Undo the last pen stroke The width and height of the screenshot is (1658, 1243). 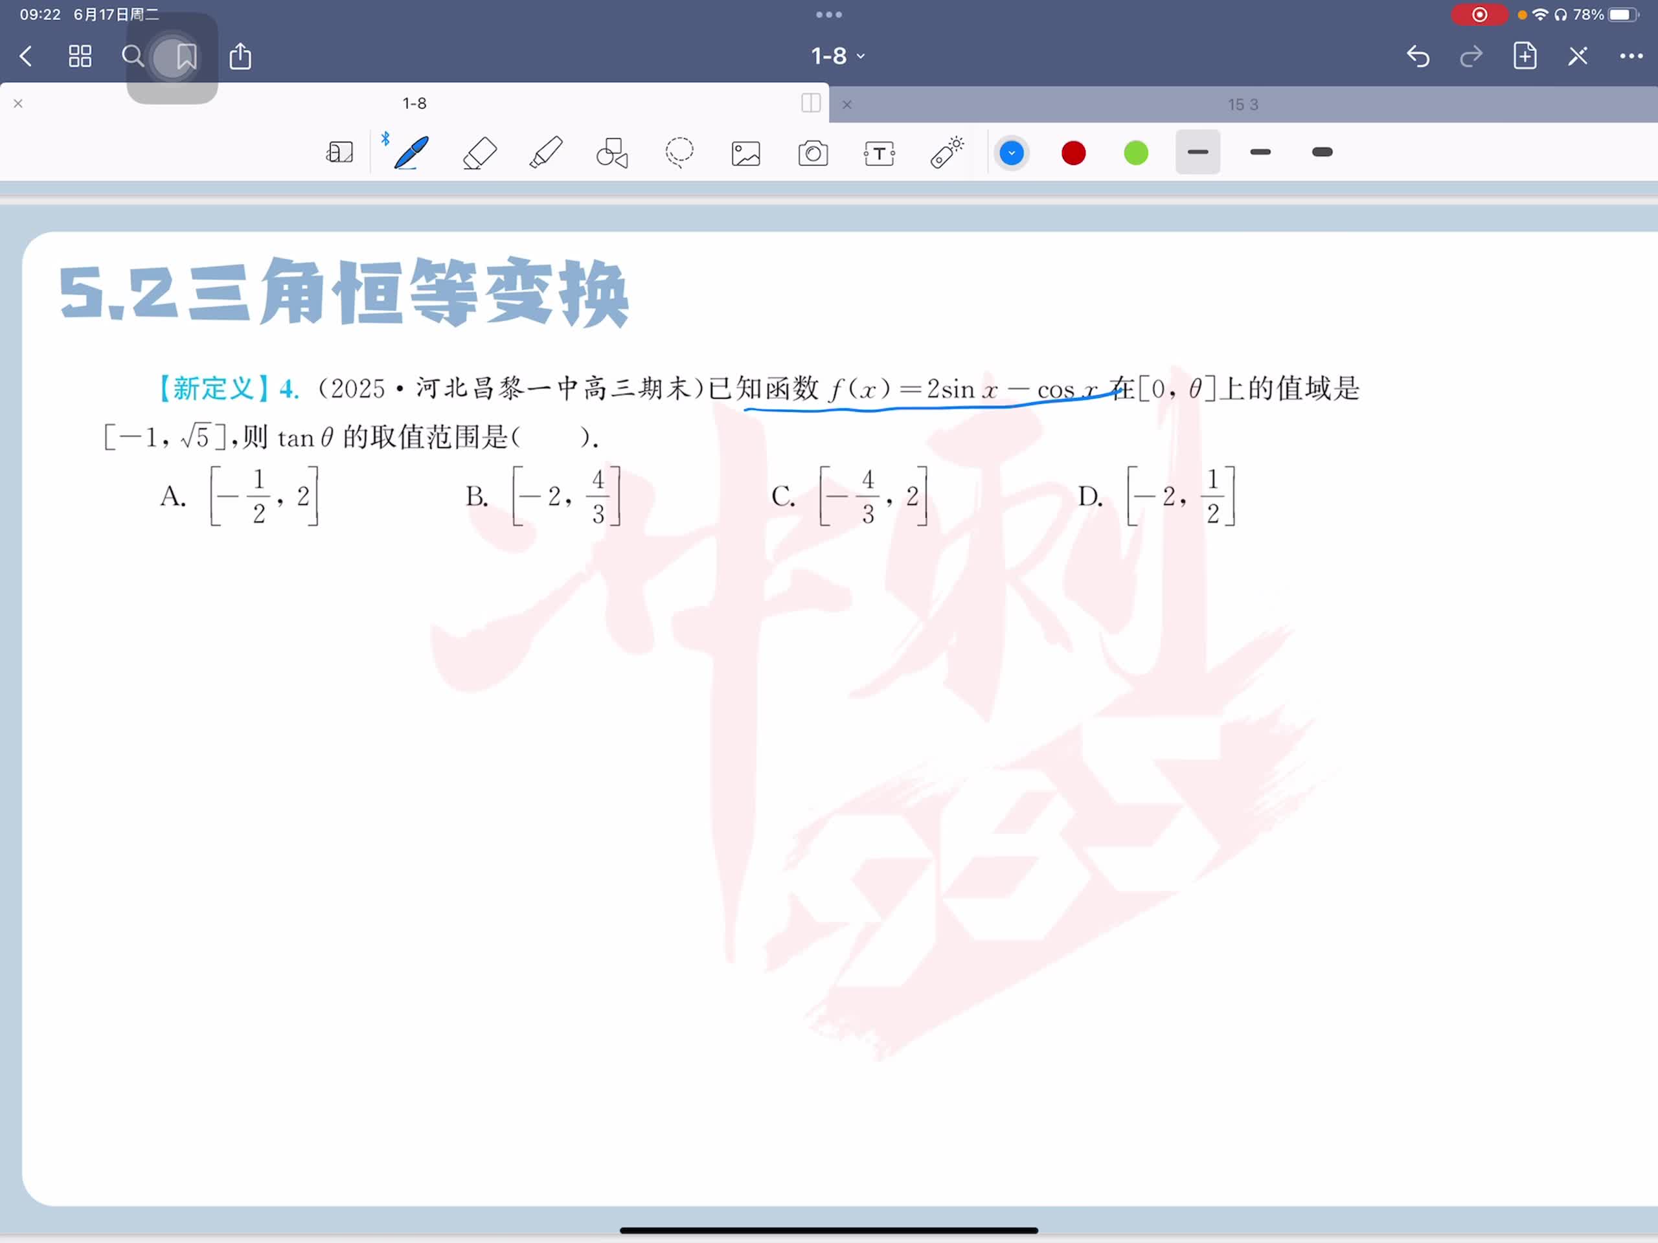(1417, 56)
